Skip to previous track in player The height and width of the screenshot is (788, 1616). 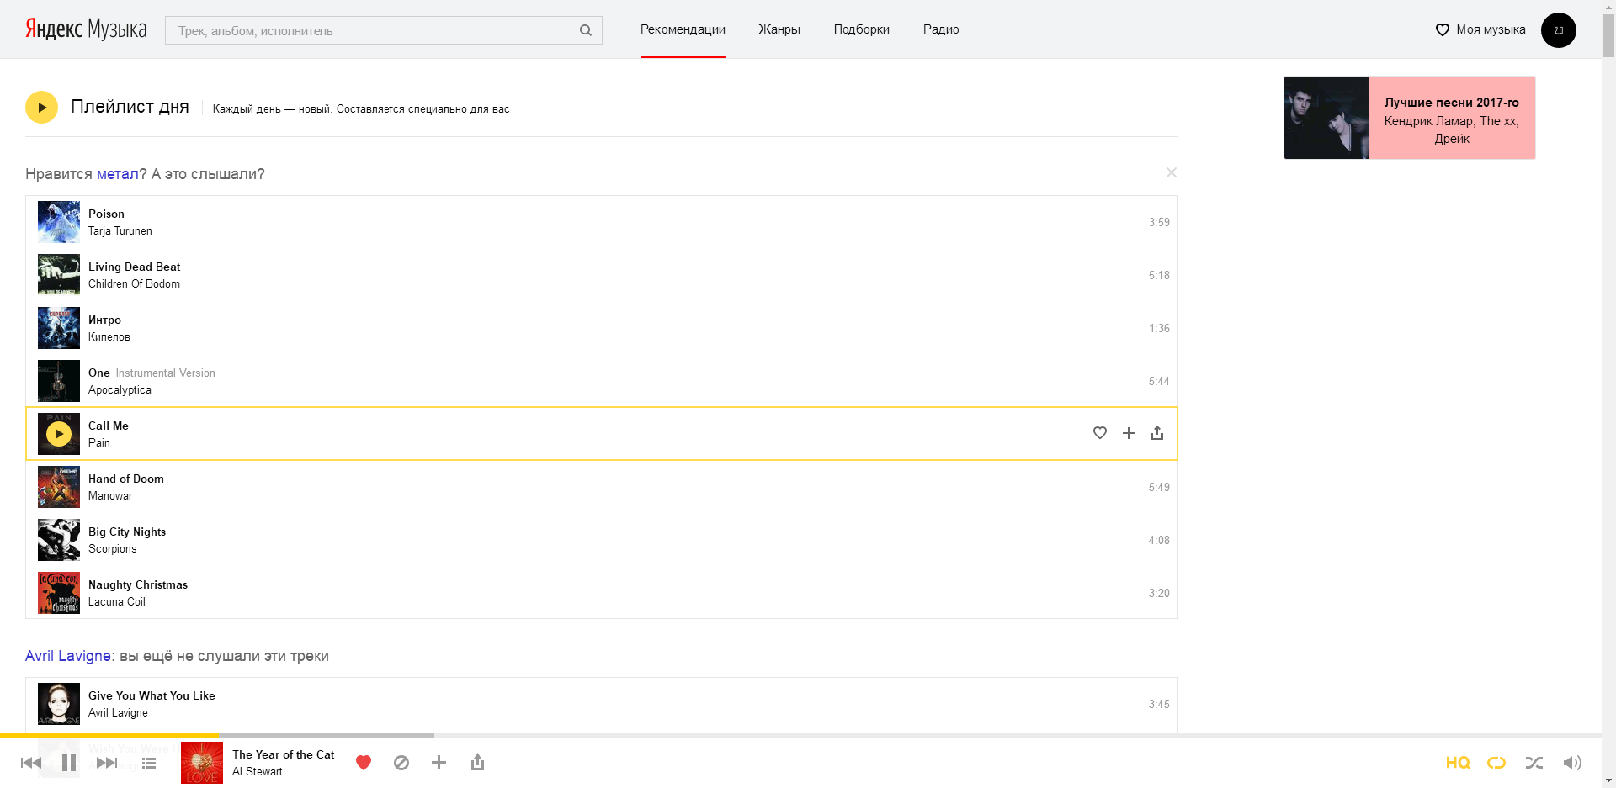click(31, 763)
